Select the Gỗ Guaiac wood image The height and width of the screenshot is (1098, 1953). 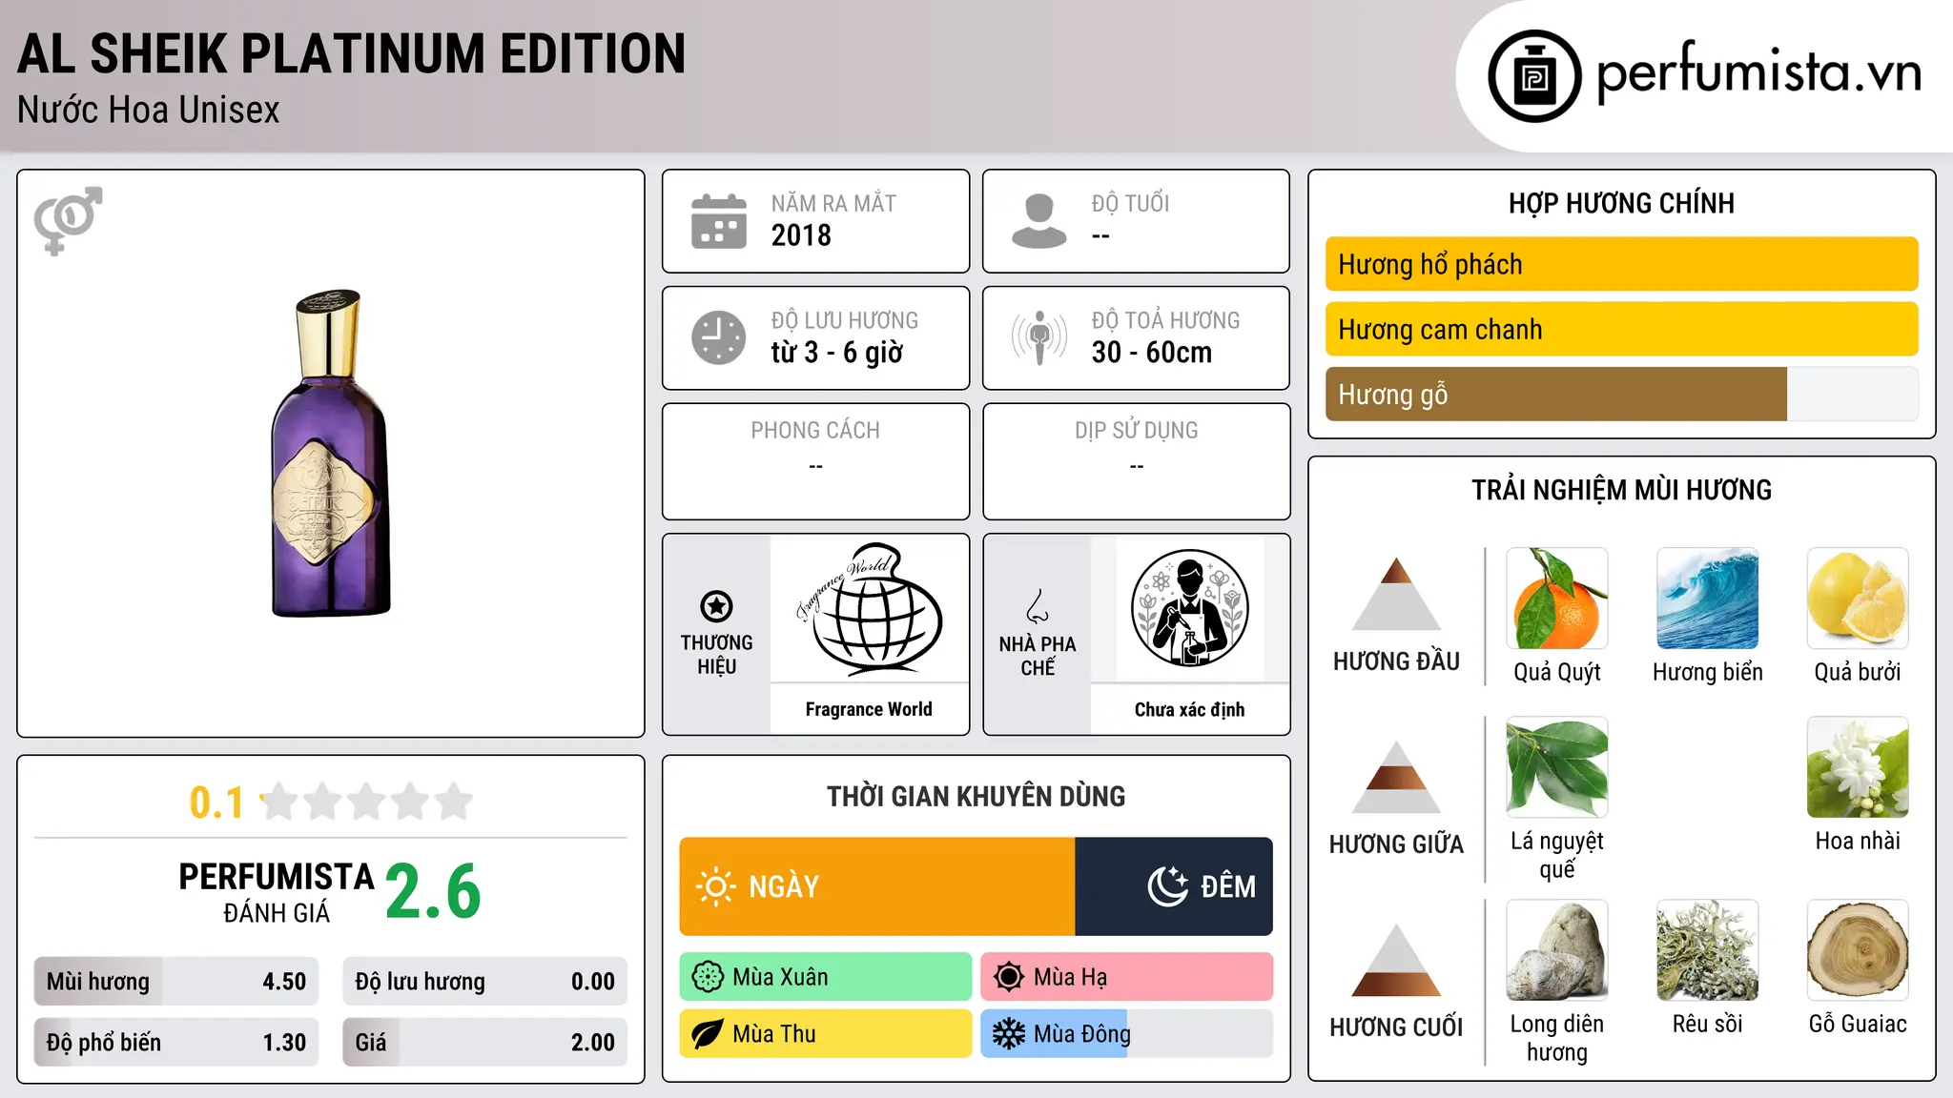(x=1858, y=950)
